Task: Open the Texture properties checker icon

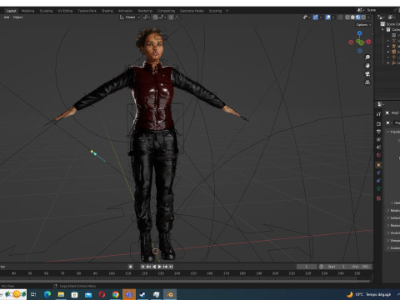Action: tap(378, 198)
